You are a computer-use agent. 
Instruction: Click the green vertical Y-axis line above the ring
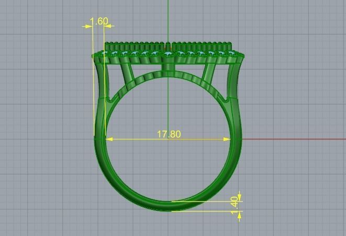pyautogui.click(x=168, y=21)
